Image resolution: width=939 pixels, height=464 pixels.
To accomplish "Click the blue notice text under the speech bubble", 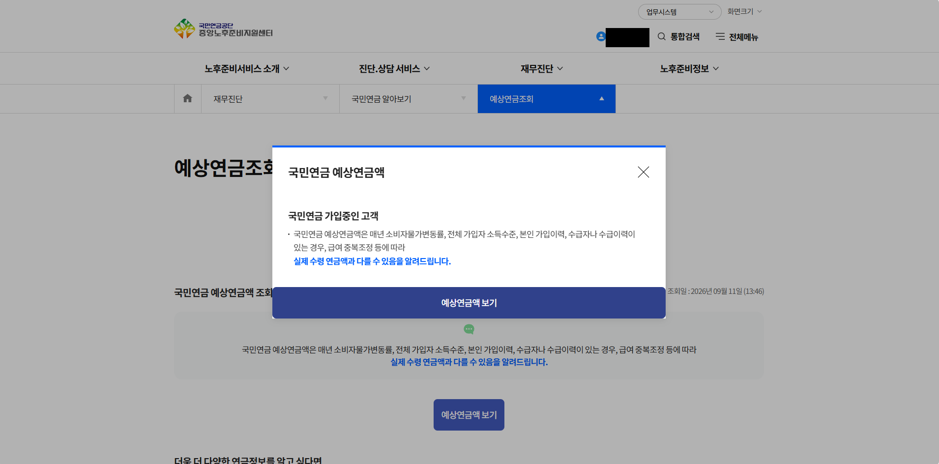I will pyautogui.click(x=469, y=362).
